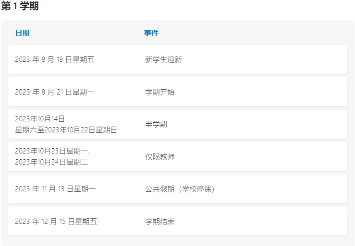Select the 学期结束 event
Image resolution: width=355 pixels, height=246 pixels.
tap(160, 222)
